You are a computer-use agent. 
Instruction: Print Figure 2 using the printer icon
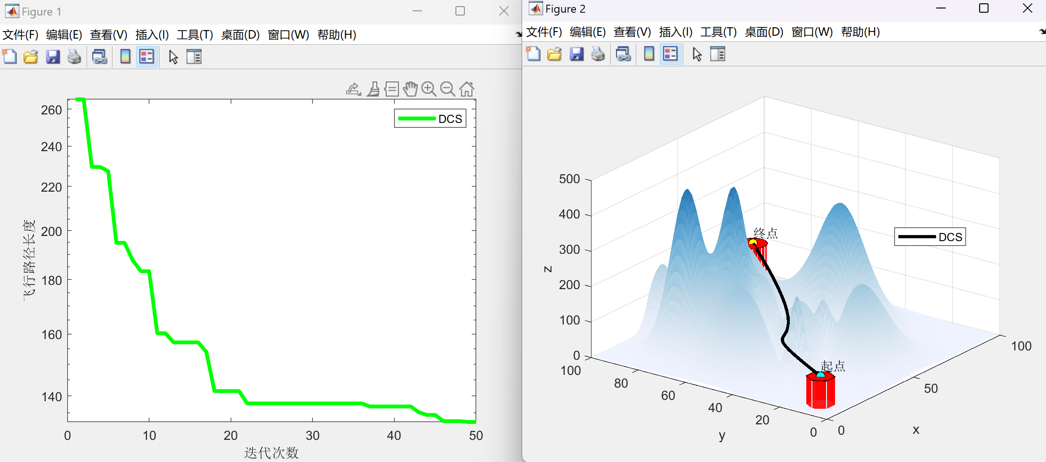tap(598, 54)
